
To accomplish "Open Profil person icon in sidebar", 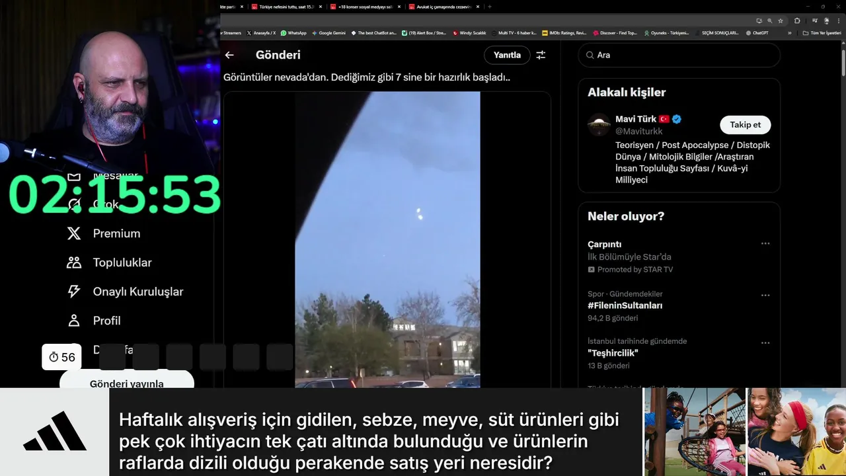I will coord(74,321).
